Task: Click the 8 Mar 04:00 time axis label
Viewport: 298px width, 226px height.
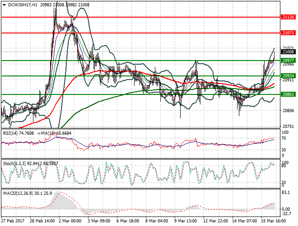Action: click(157, 221)
